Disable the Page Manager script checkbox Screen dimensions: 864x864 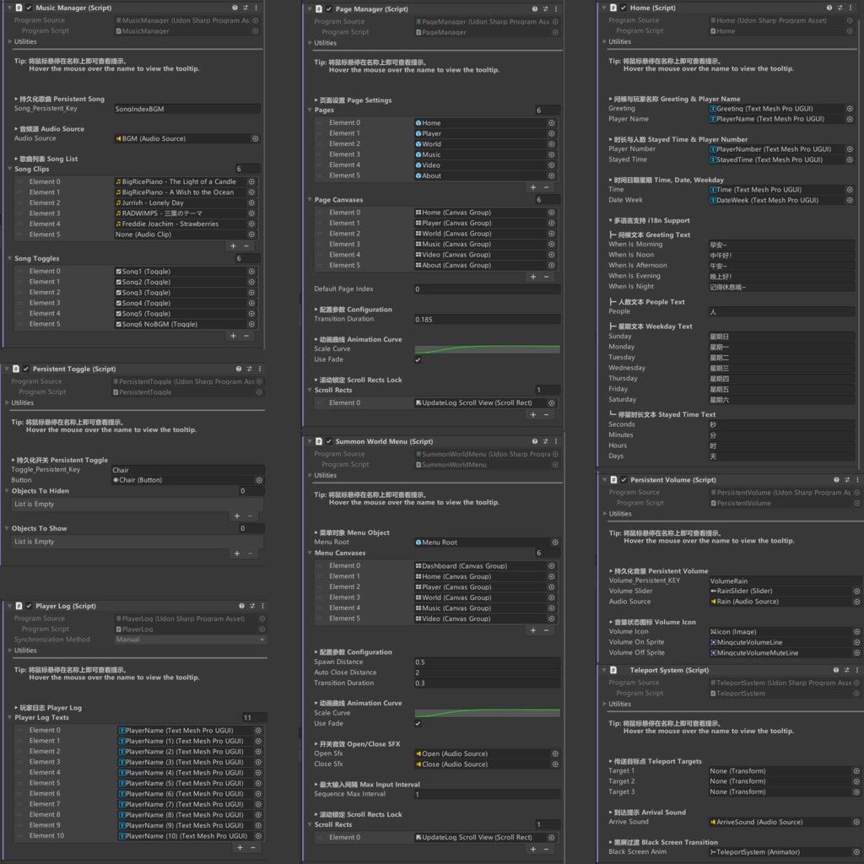pos(329,8)
